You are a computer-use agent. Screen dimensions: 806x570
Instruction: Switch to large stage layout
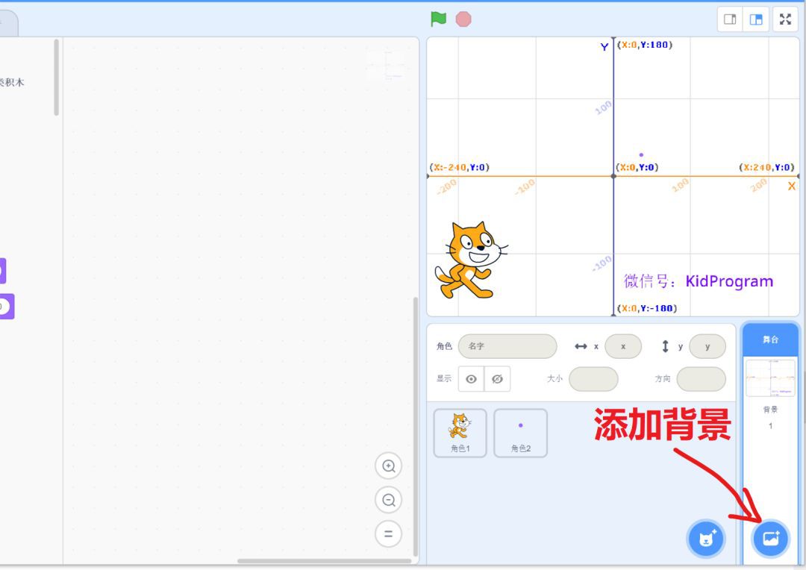755,19
